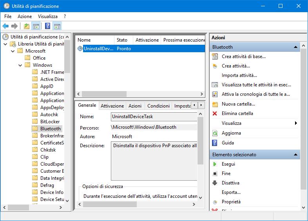Collapse the Elemento selezionato section
The width and height of the screenshot is (308, 221).
pyautogui.click(x=295, y=155)
